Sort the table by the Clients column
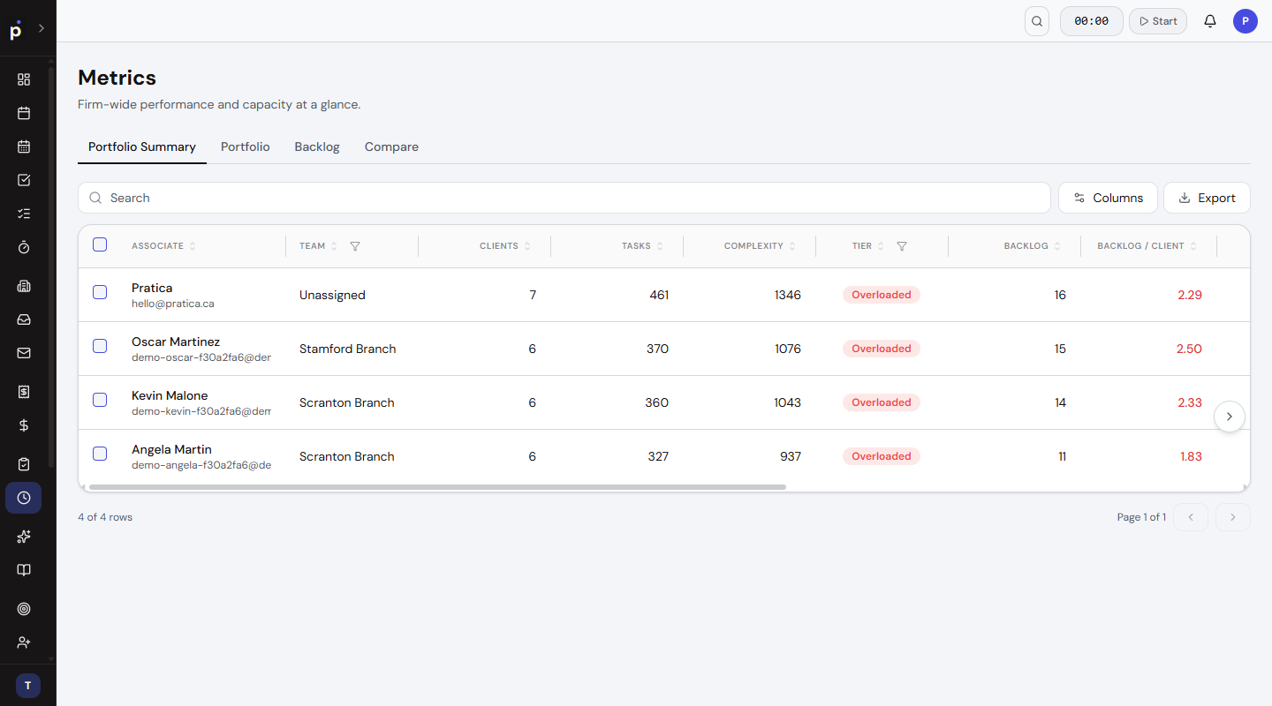1272x706 pixels. tap(505, 246)
